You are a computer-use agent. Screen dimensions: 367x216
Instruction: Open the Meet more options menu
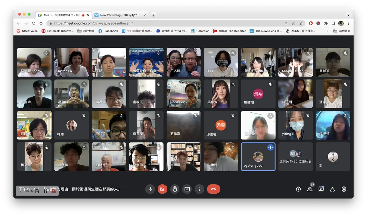pos(199,189)
